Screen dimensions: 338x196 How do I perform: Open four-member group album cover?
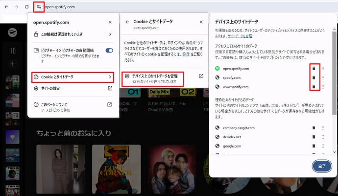coord(172,169)
